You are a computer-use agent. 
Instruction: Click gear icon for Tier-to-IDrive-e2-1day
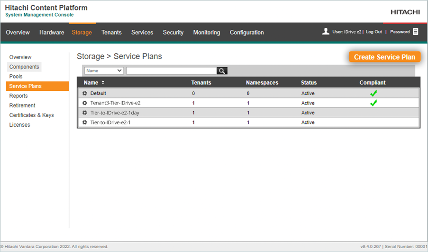pos(85,113)
